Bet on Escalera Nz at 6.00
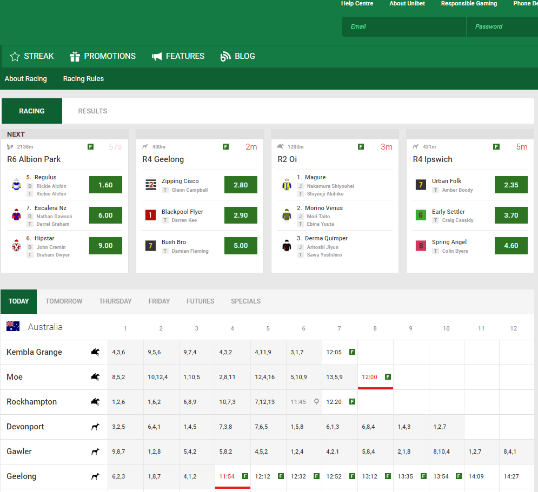The width and height of the screenshot is (538, 492). pyautogui.click(x=105, y=215)
